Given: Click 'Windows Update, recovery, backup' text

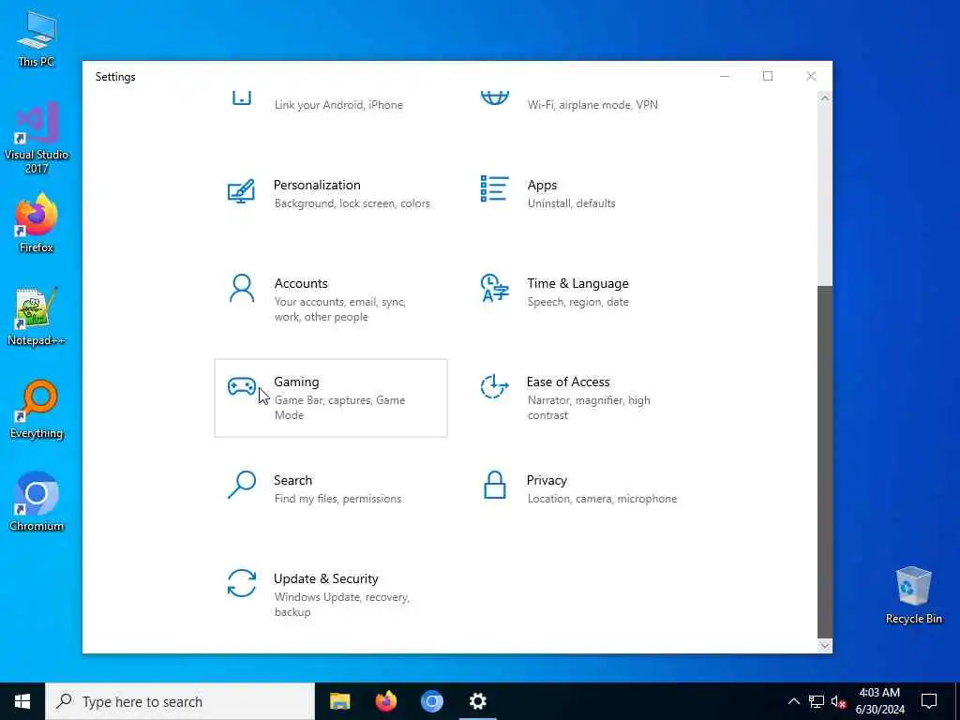Looking at the screenshot, I should click(341, 605).
